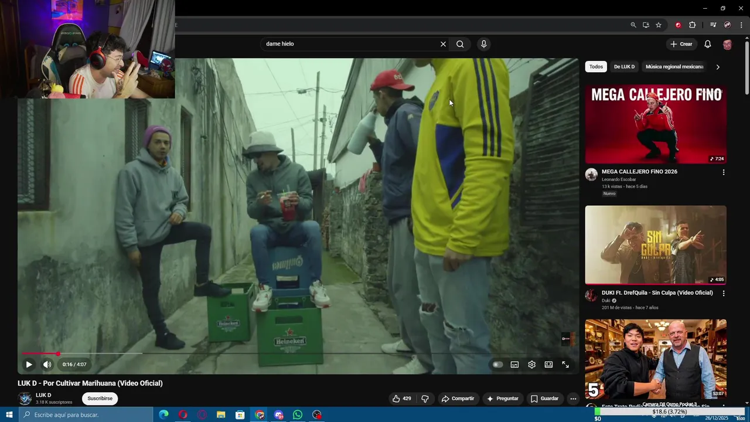This screenshot has height=422, width=750.
Task: Open MEGA CALLEJERO FiNO 2026 title link
Action: click(639, 172)
